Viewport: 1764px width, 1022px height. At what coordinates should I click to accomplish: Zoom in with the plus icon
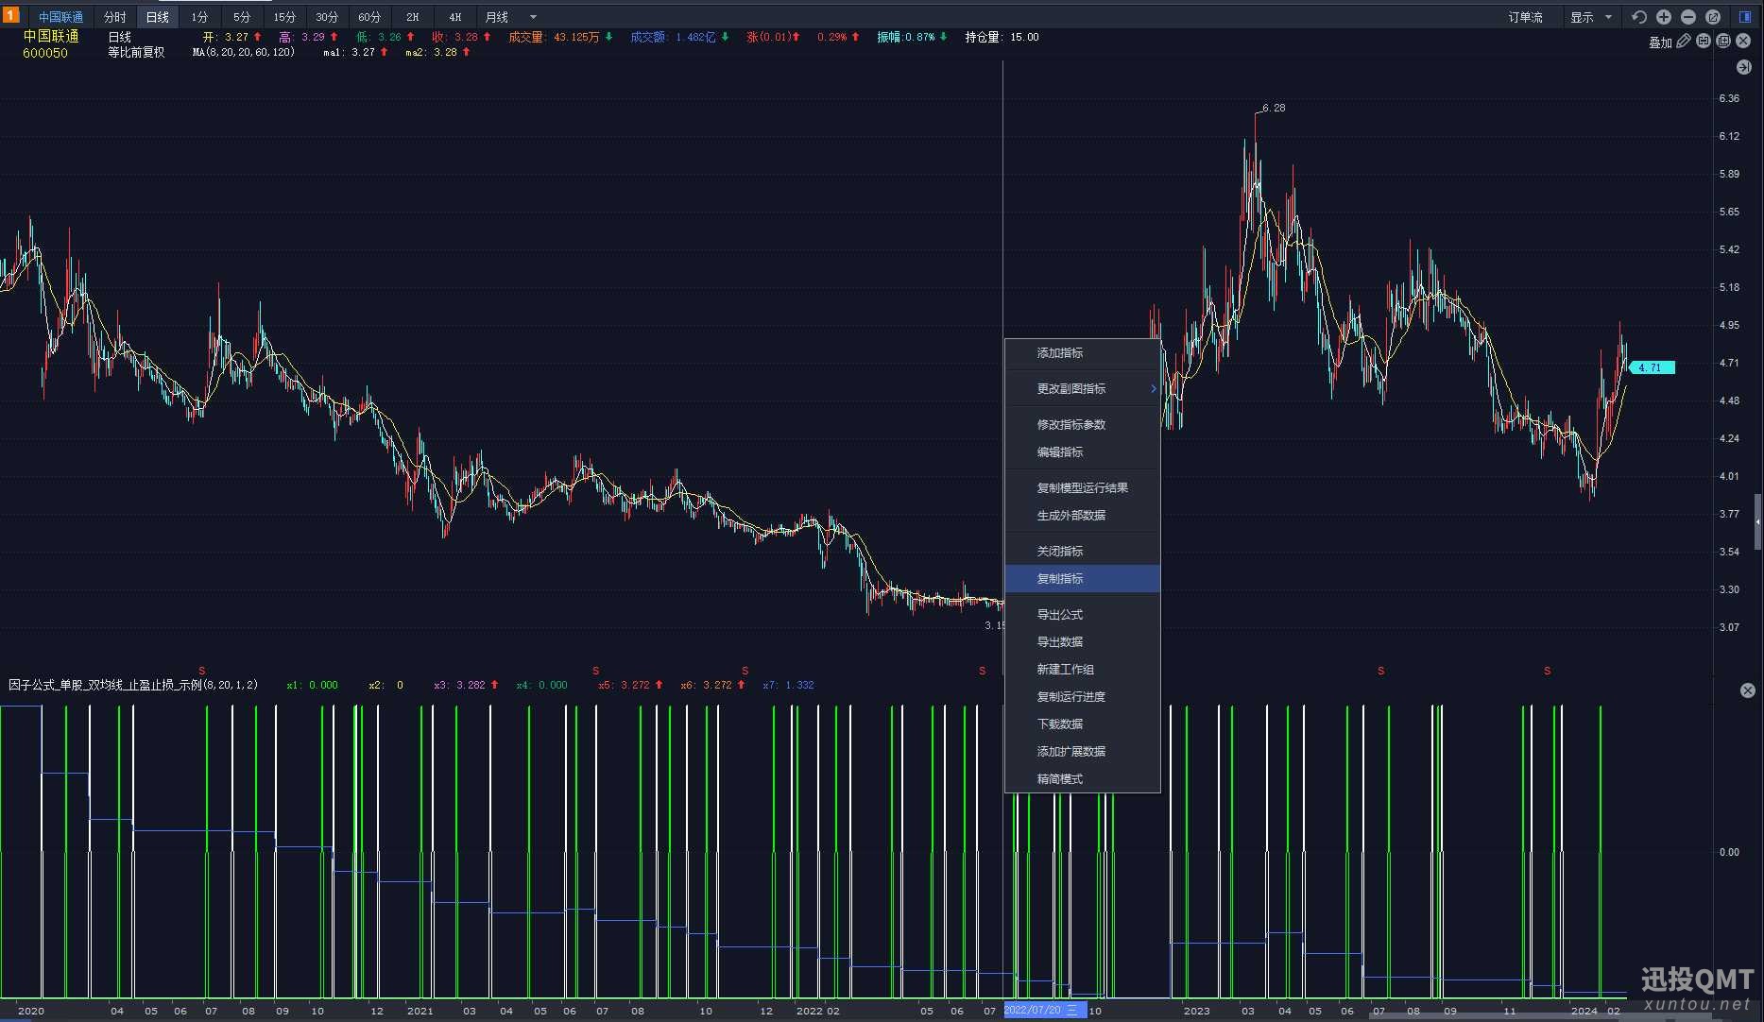coord(1664,17)
